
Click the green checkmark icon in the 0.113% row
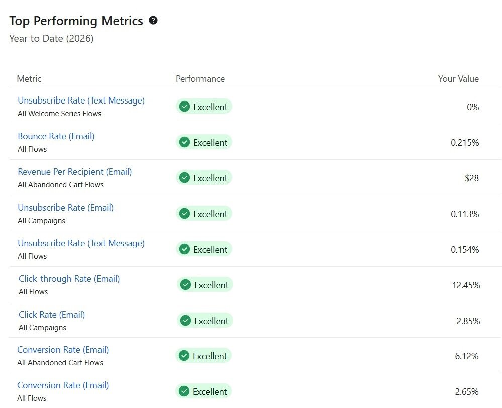pos(185,213)
